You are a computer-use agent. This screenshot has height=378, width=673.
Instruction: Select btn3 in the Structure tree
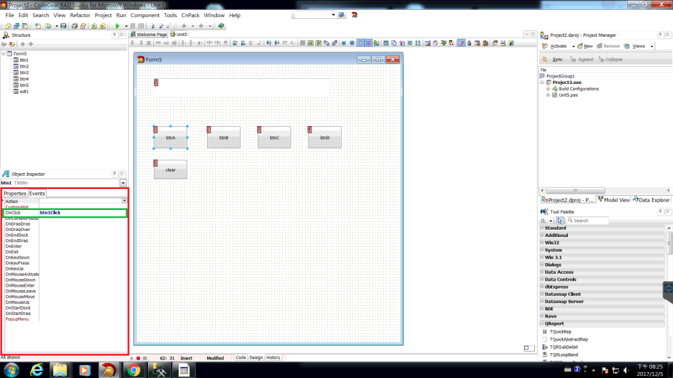pyautogui.click(x=24, y=72)
